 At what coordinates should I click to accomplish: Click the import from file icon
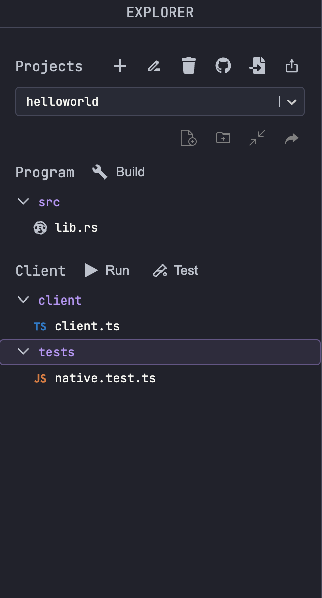(x=257, y=66)
